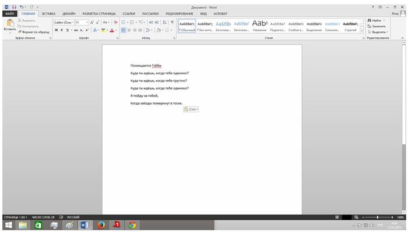This screenshot has height=232, width=408.
Task: Clear all formatting eraser icon
Action: (115, 23)
